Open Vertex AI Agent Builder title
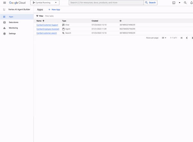193x142 pixels. pyautogui.click(x=19, y=9)
